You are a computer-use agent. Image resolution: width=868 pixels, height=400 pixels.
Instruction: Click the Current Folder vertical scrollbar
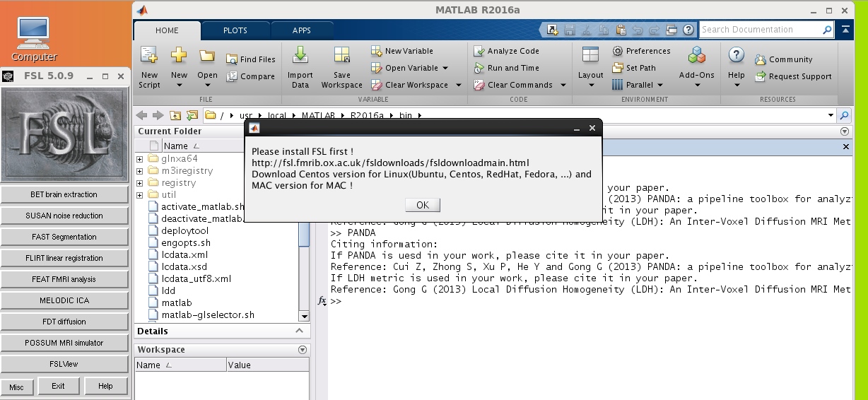pos(304,233)
